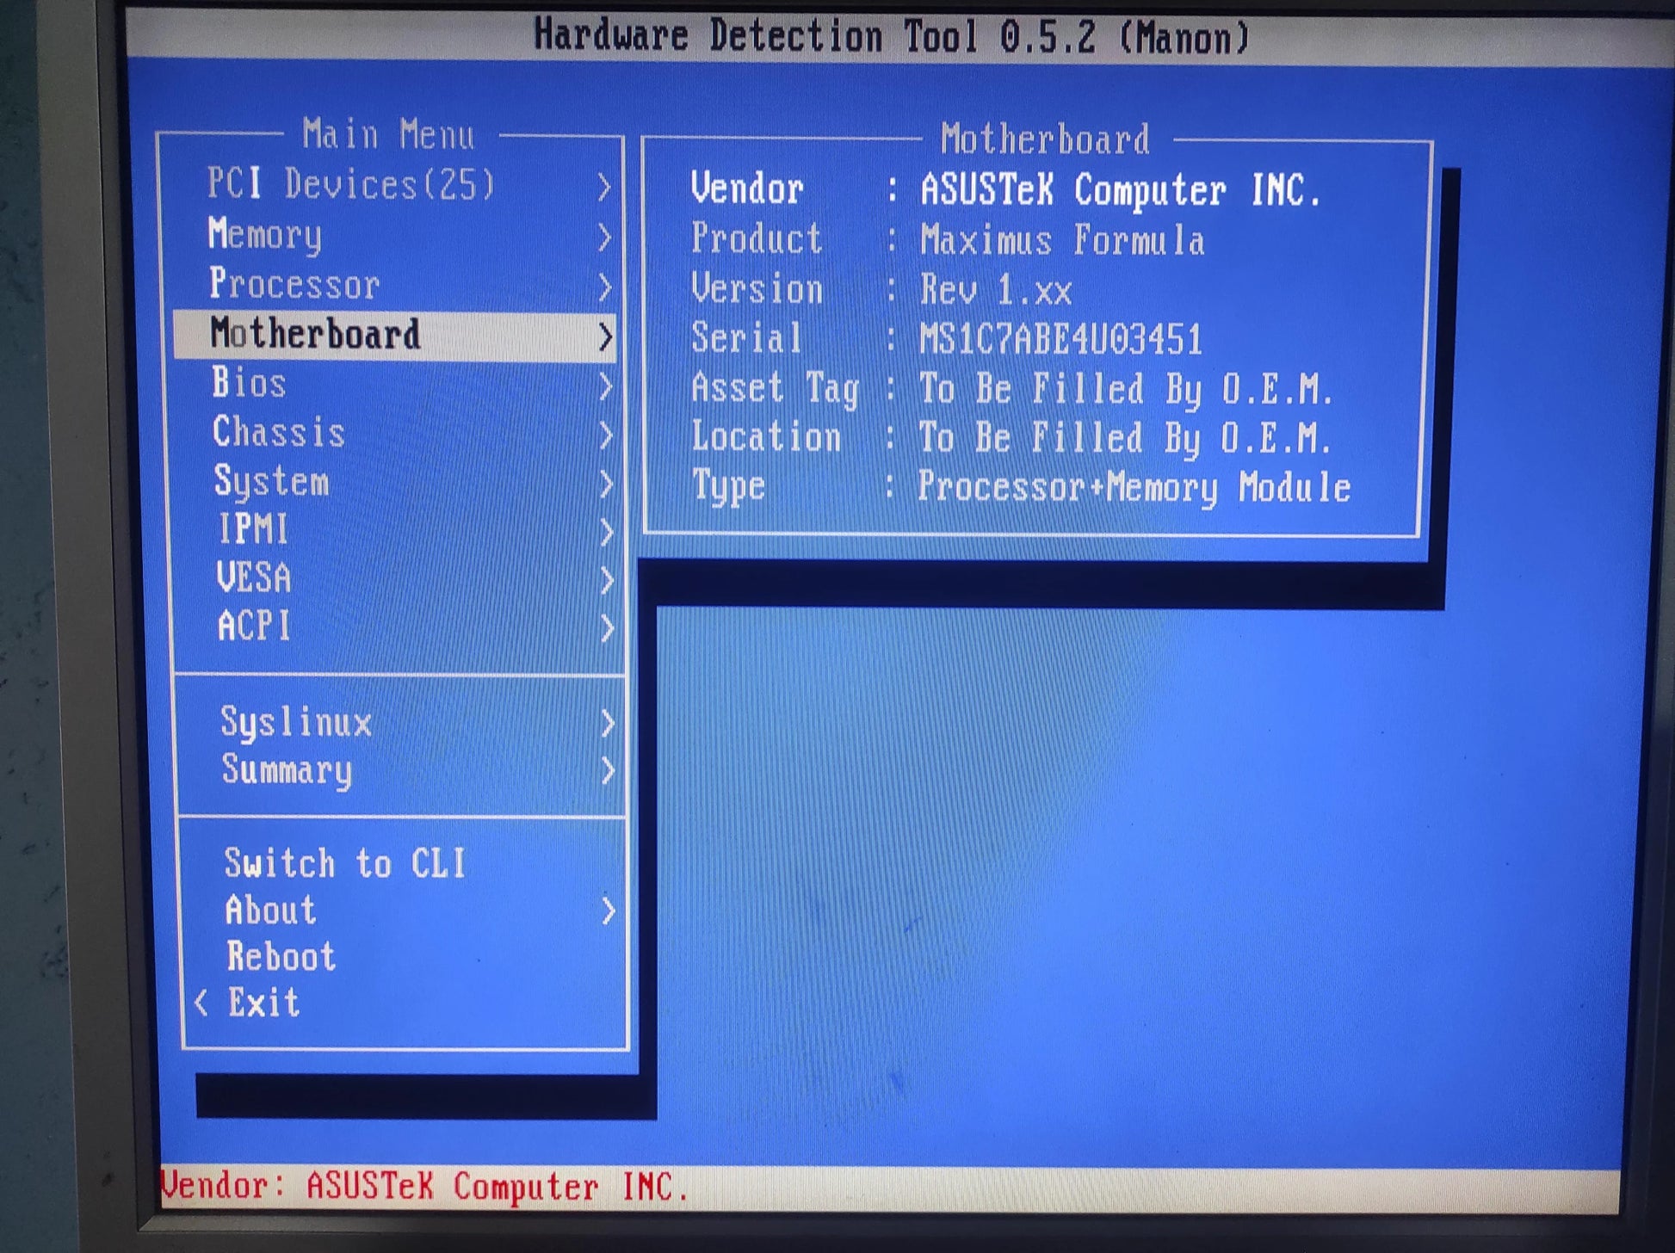Select the Memory menu item
This screenshot has width=1675, height=1253.
(x=265, y=234)
